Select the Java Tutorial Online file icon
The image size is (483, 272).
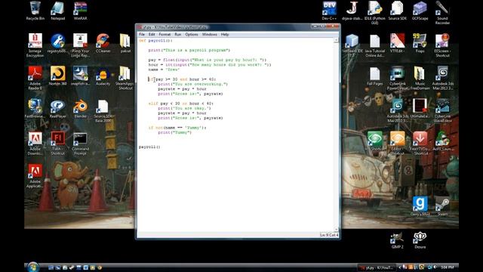[x=375, y=45]
